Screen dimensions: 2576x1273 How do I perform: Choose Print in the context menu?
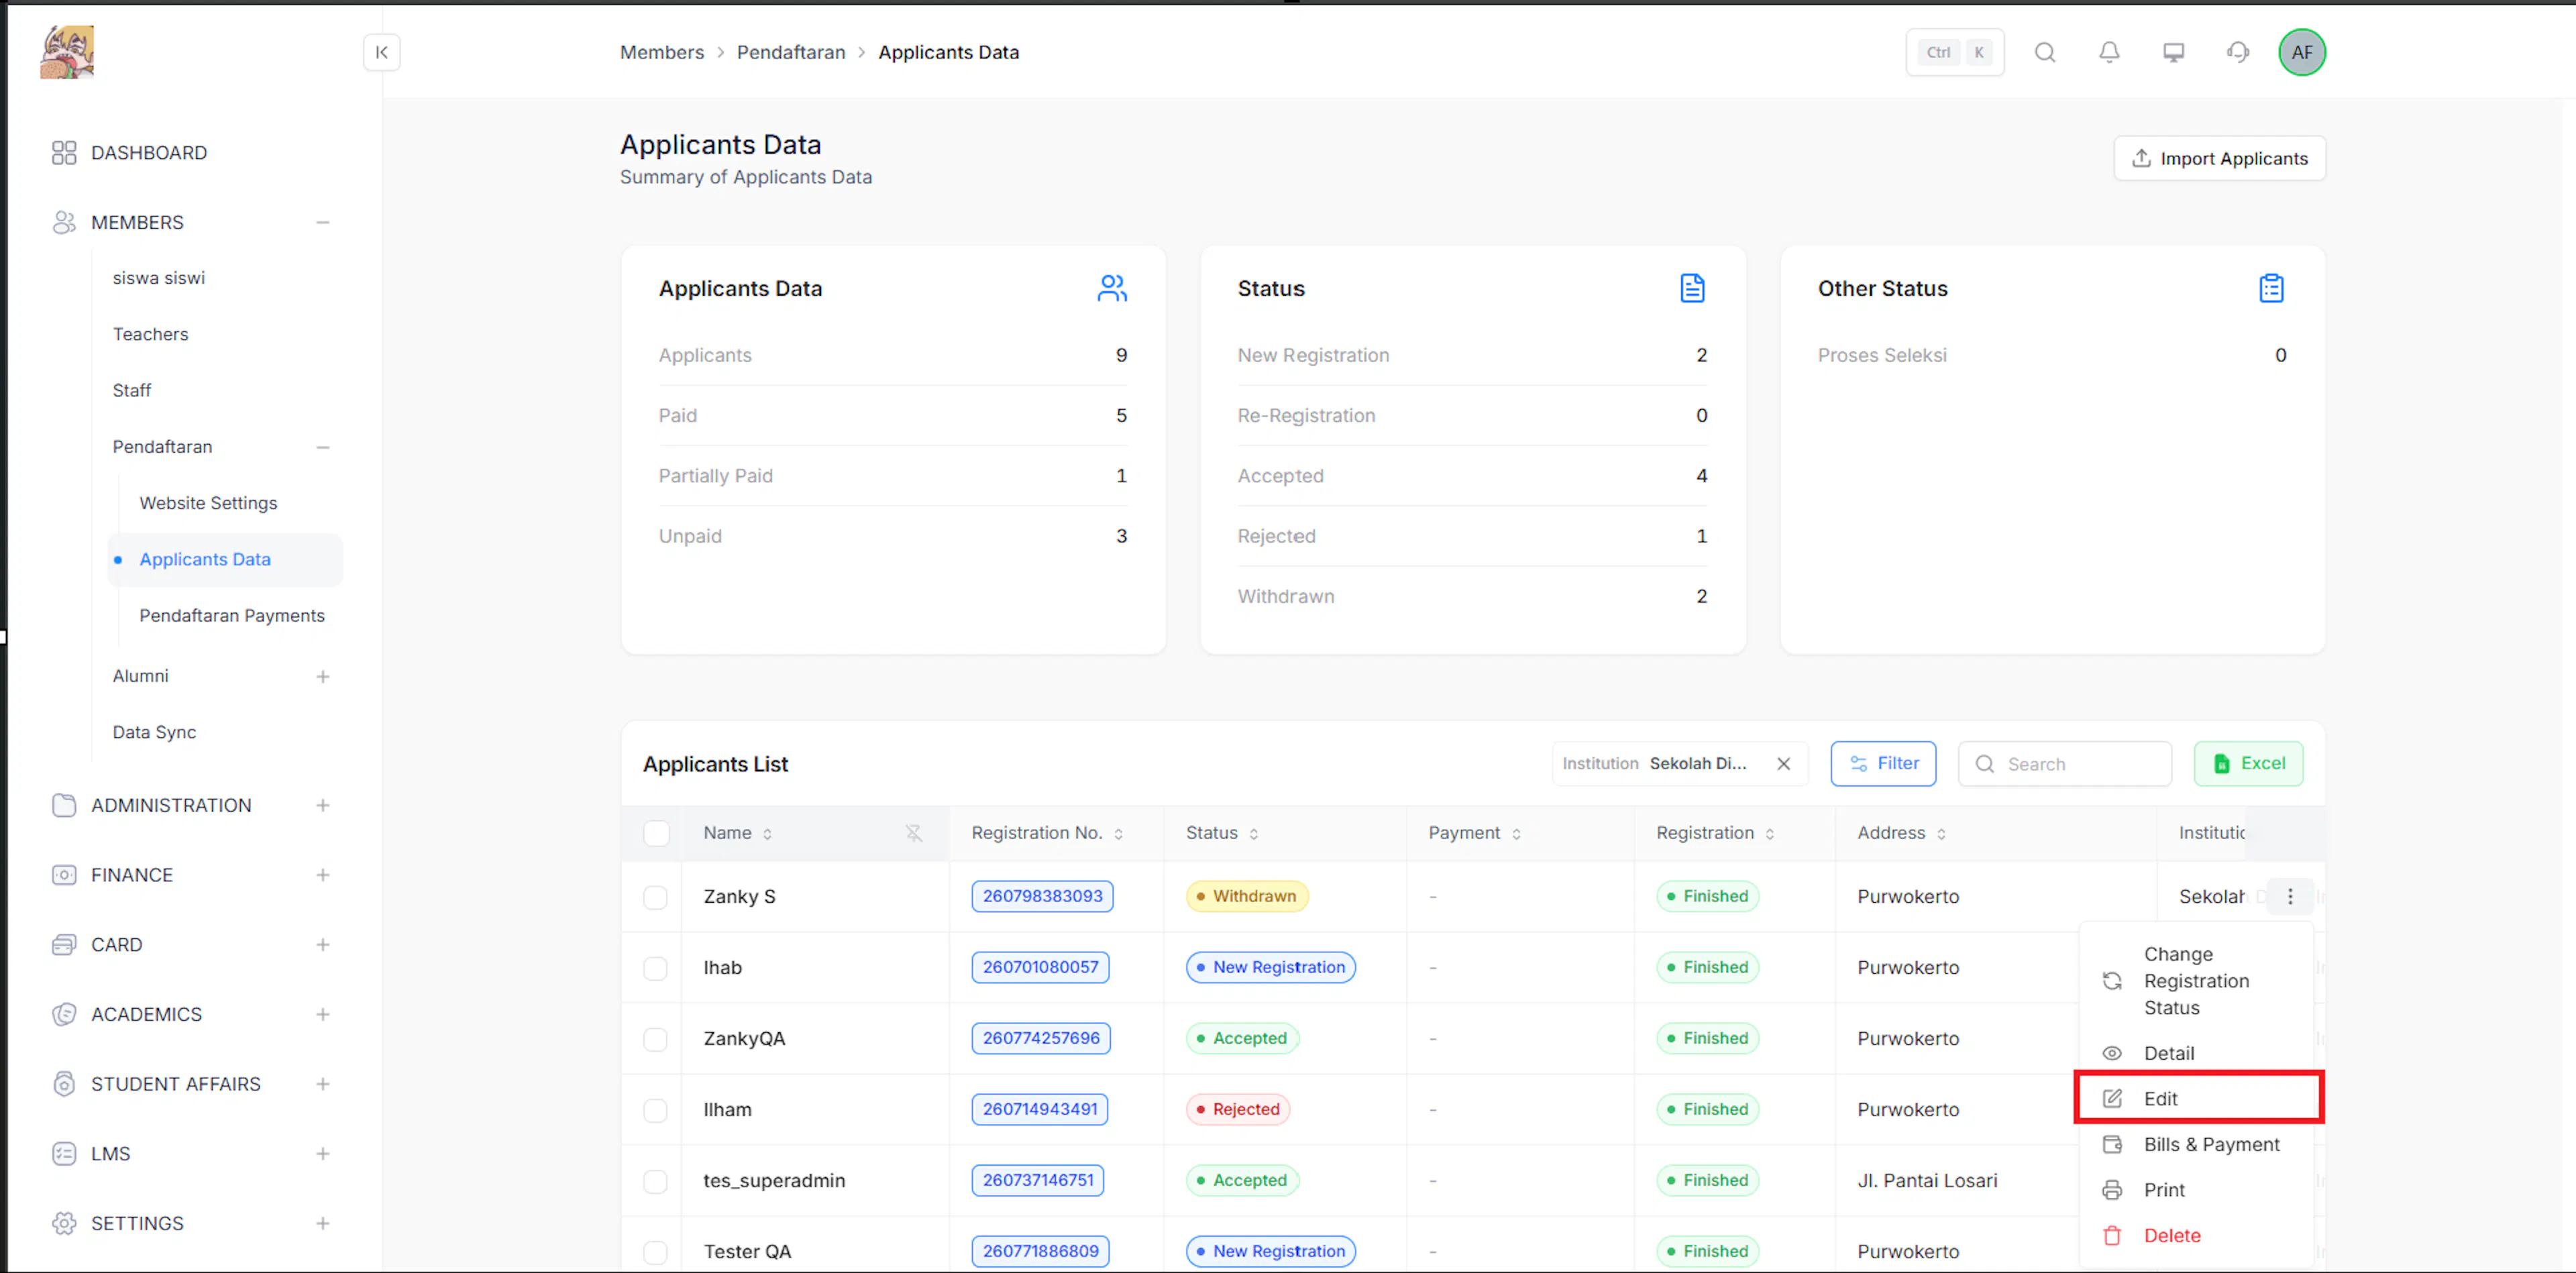click(2196, 1190)
